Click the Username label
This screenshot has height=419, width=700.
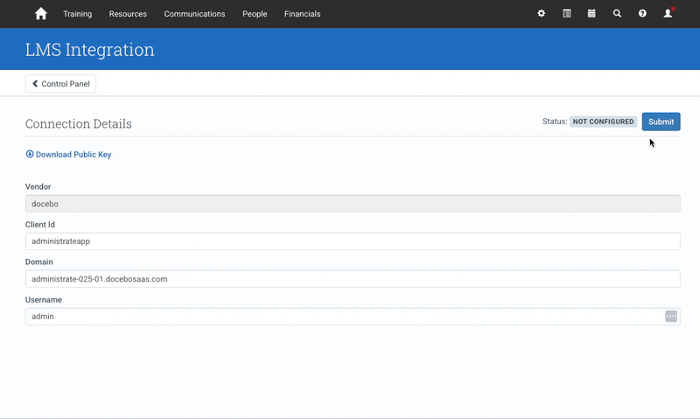[44, 300]
